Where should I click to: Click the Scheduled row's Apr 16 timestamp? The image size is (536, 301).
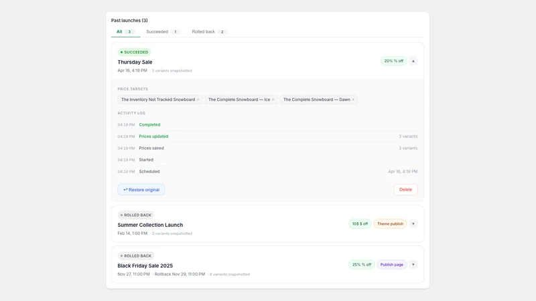click(403, 171)
